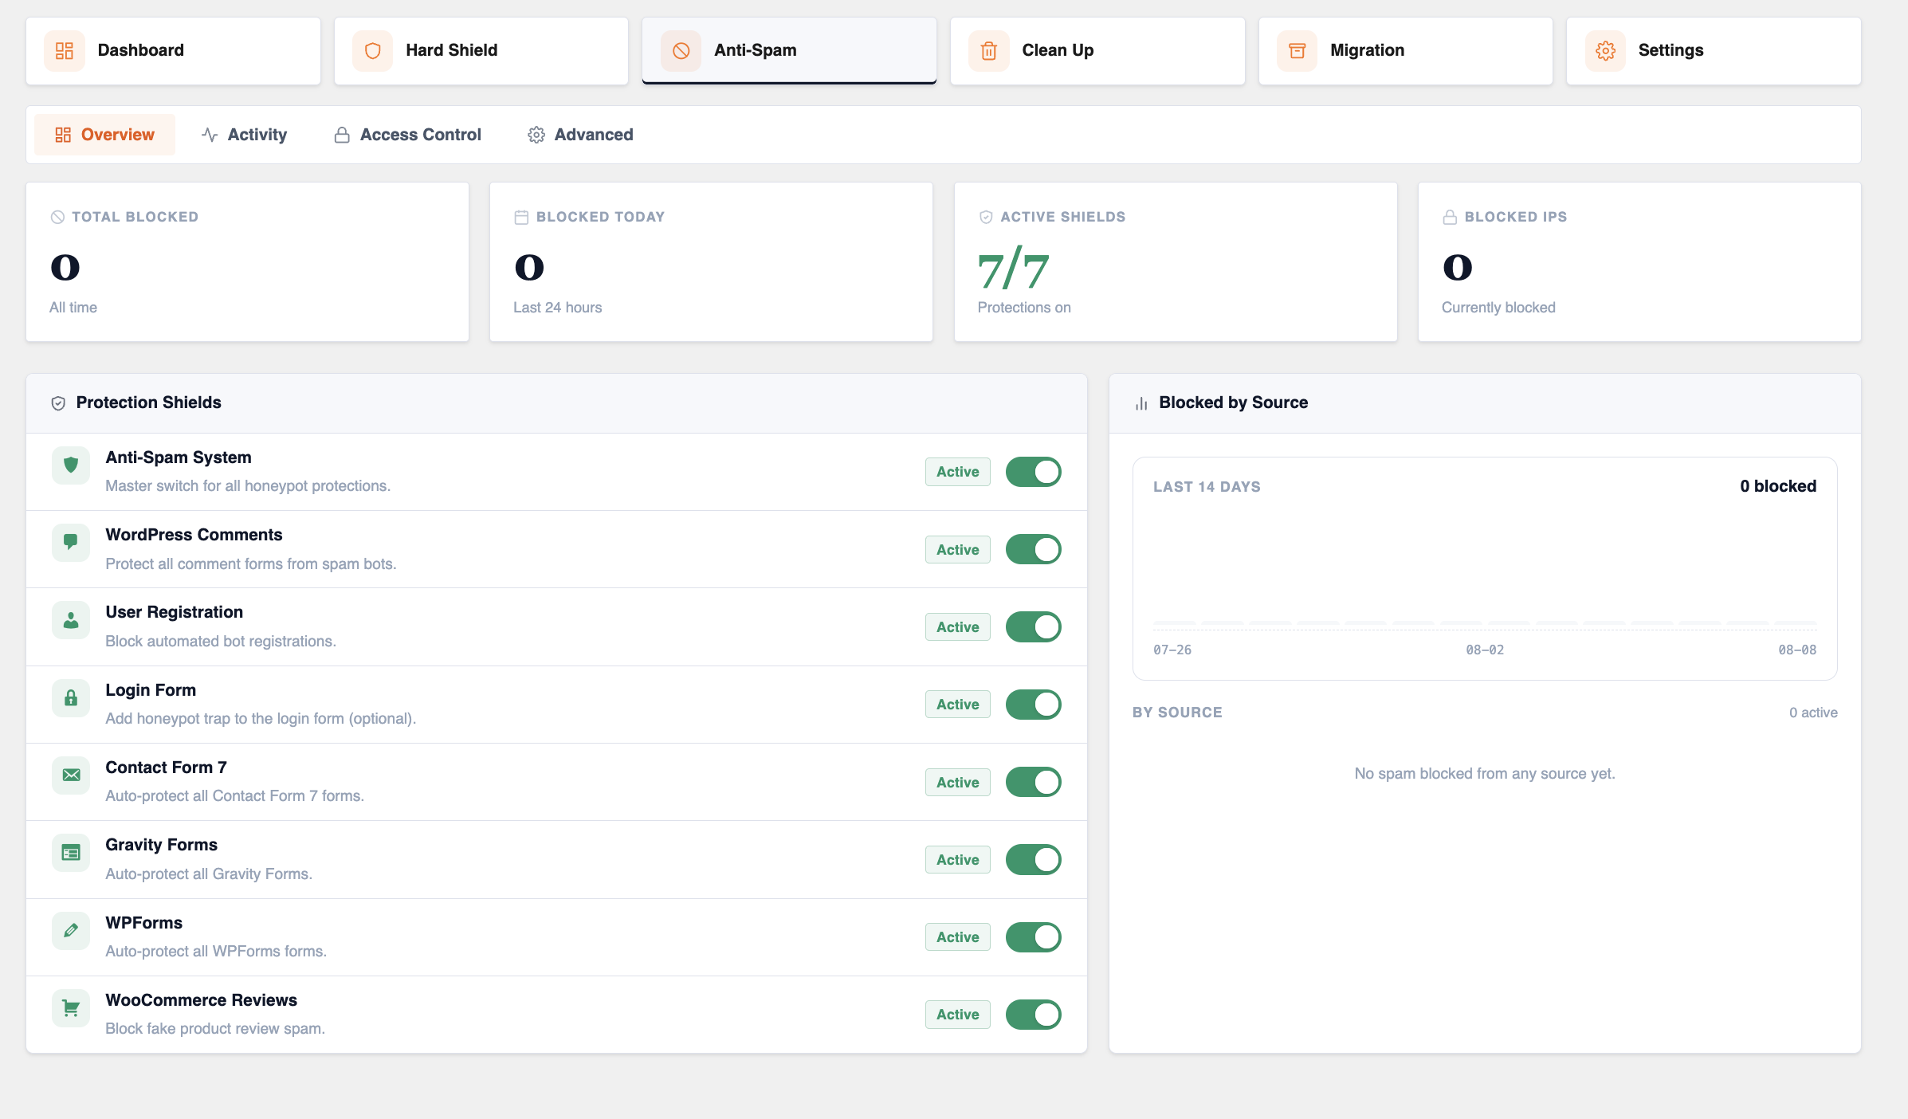Click the WordPress Comments speech bubble icon
This screenshot has height=1119, width=1908.
tap(71, 543)
